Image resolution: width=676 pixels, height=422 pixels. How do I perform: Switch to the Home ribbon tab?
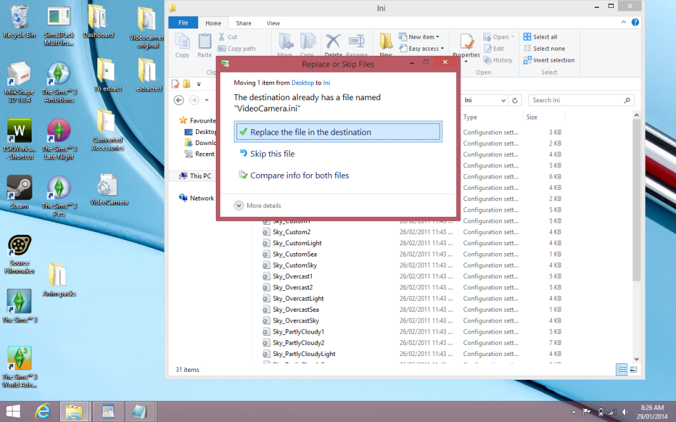(213, 23)
